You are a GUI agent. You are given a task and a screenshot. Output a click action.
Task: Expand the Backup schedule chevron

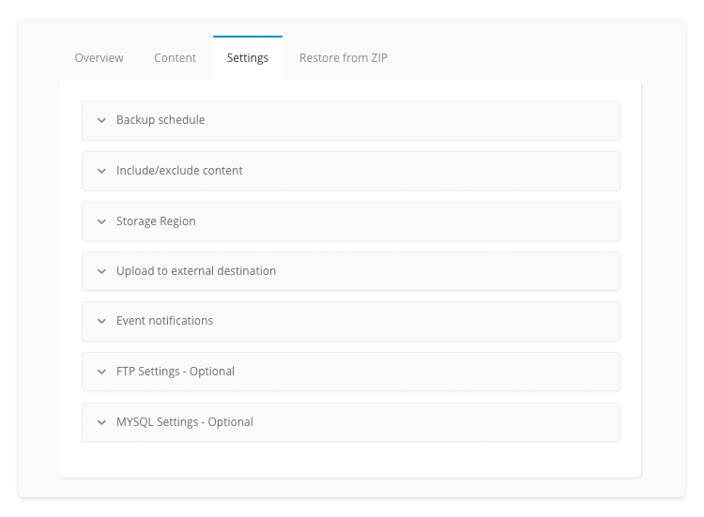pyautogui.click(x=101, y=120)
